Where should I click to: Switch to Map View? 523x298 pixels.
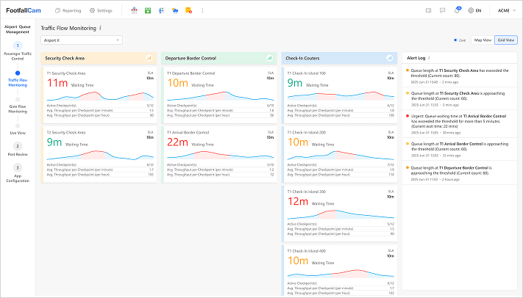[x=483, y=40]
